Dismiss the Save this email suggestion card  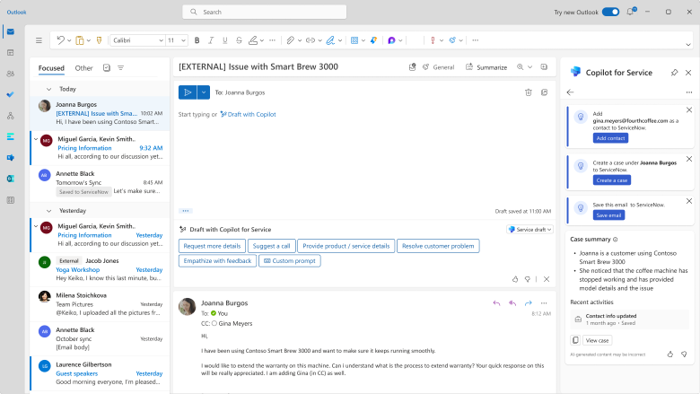pyautogui.click(x=689, y=201)
